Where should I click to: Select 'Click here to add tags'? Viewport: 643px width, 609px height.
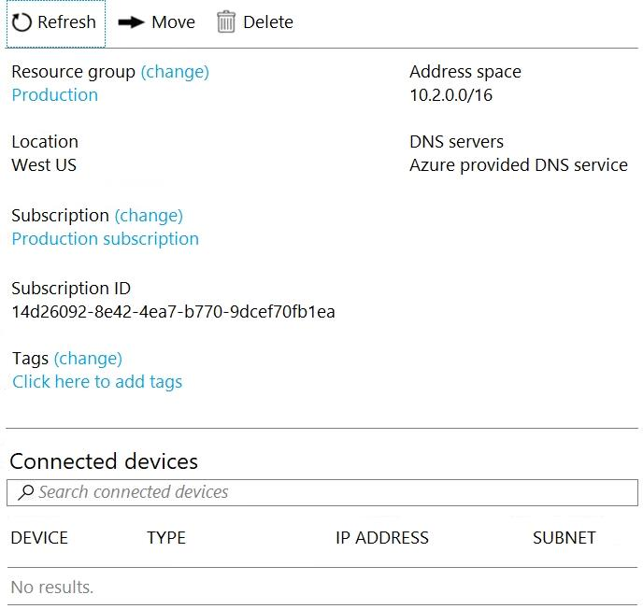click(x=97, y=382)
